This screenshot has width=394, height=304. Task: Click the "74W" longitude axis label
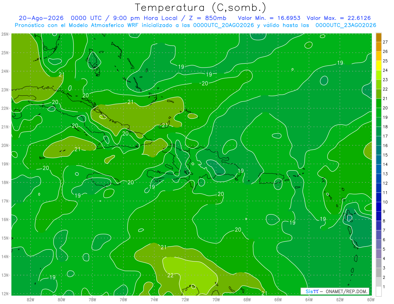click(x=154, y=299)
